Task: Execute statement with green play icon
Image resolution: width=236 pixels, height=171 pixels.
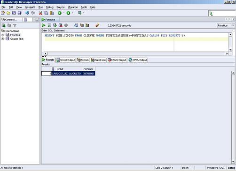Action: 44,25
